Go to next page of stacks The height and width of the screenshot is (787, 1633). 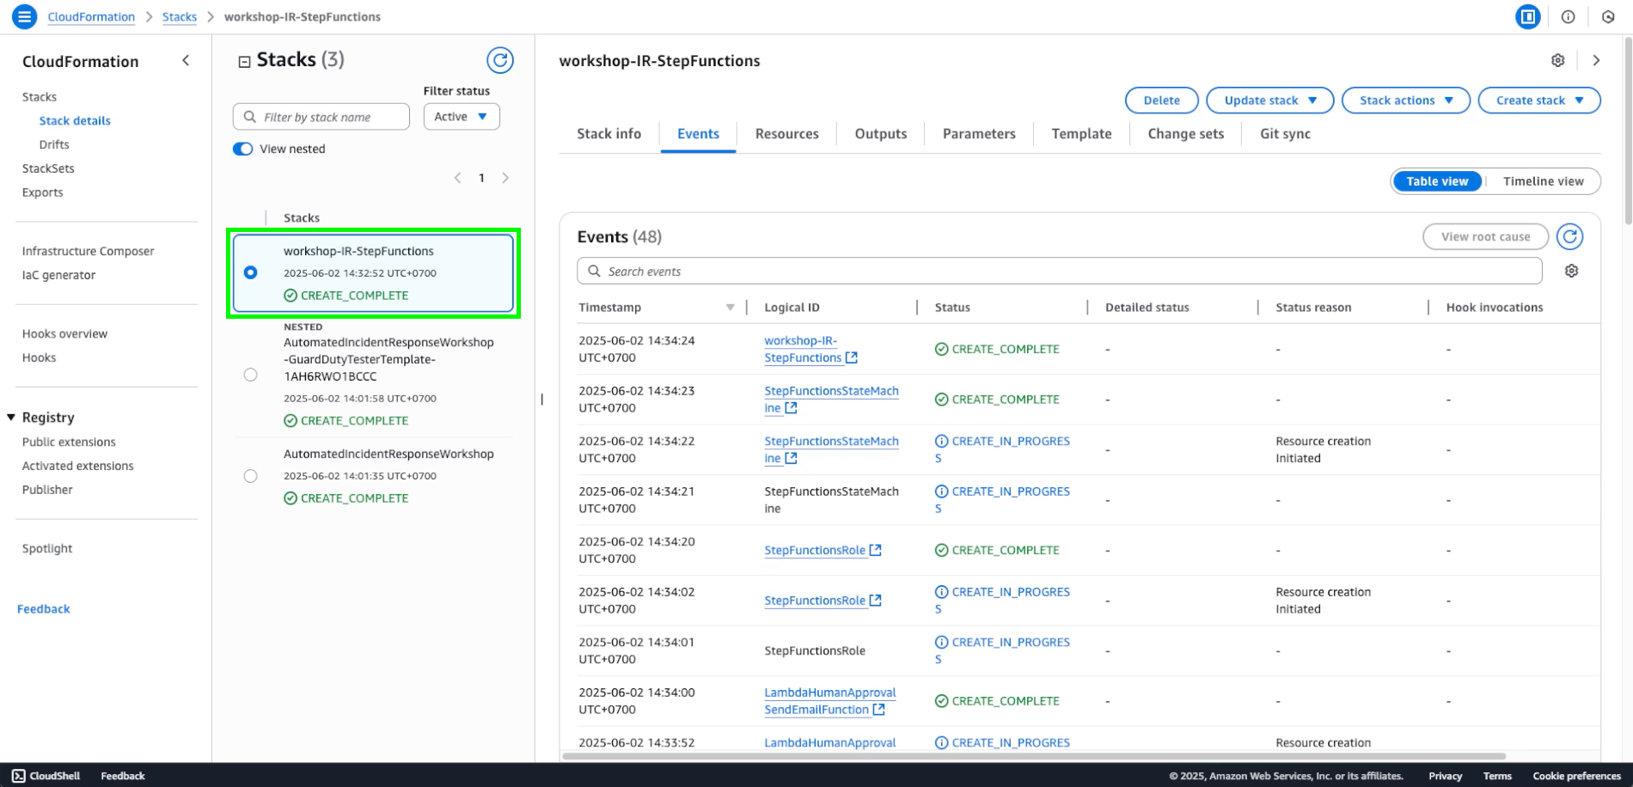pyautogui.click(x=505, y=178)
